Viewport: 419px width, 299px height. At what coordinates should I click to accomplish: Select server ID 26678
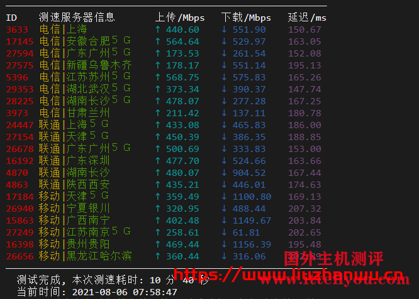point(20,149)
